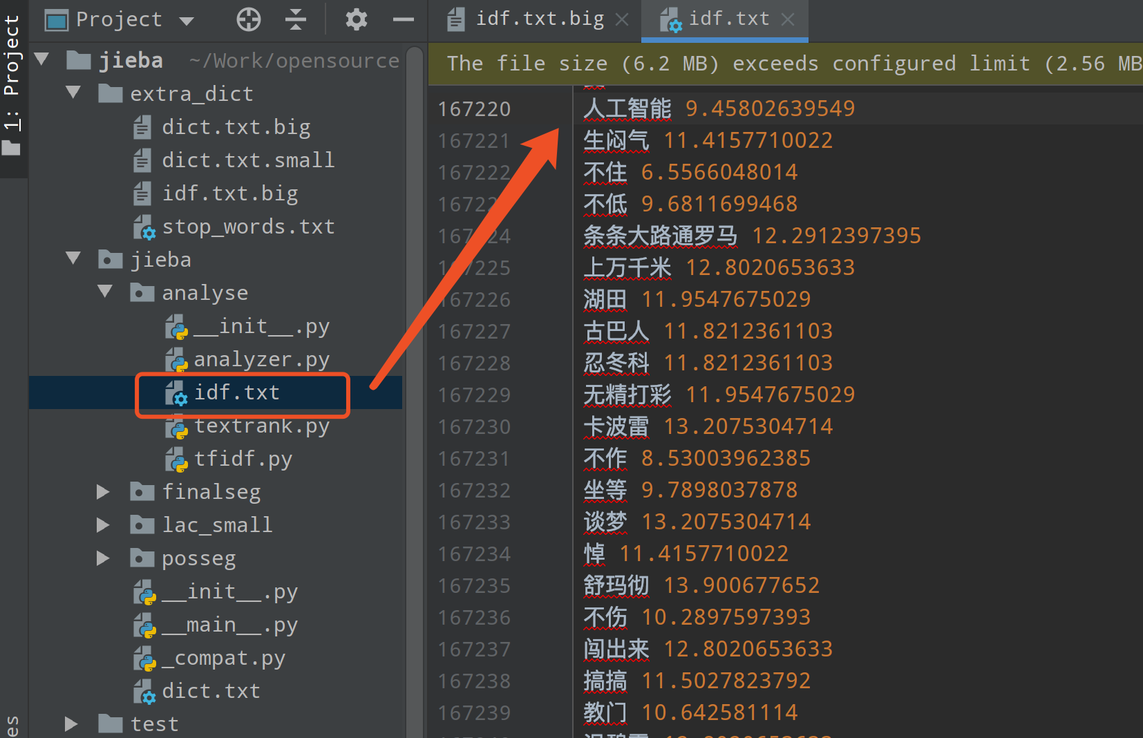This screenshot has width=1143, height=738.
Task: Hide the Project panel with minus icon
Action: (x=404, y=19)
